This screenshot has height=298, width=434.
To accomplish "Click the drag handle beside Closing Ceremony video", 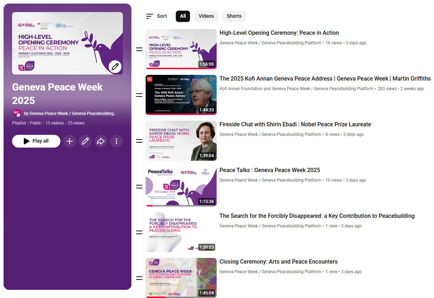I will tap(139, 278).
